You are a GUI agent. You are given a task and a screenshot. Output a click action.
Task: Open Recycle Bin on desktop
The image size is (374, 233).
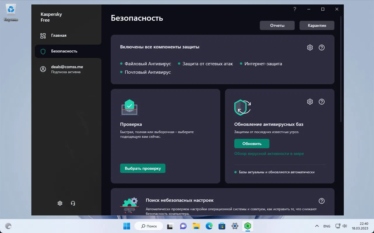pos(11,13)
